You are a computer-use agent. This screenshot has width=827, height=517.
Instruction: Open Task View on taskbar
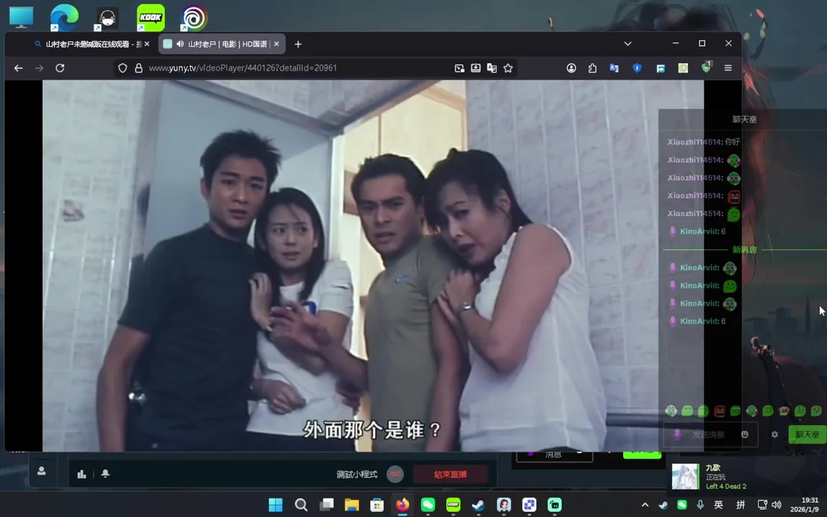(327, 505)
